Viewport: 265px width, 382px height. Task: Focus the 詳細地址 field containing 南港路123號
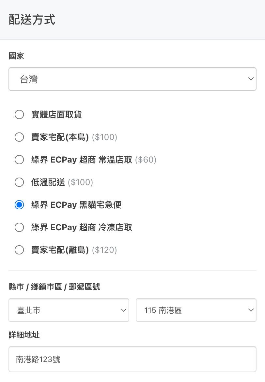[132, 359]
